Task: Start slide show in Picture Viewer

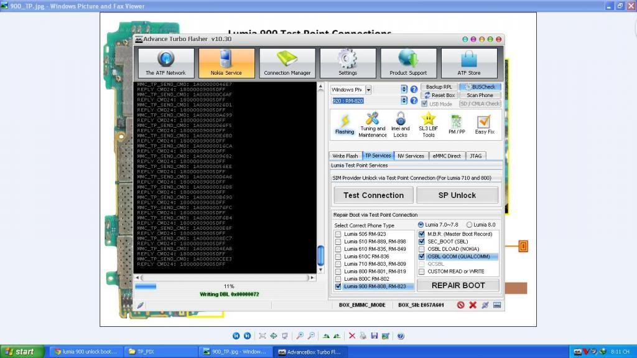Action: 285,336
